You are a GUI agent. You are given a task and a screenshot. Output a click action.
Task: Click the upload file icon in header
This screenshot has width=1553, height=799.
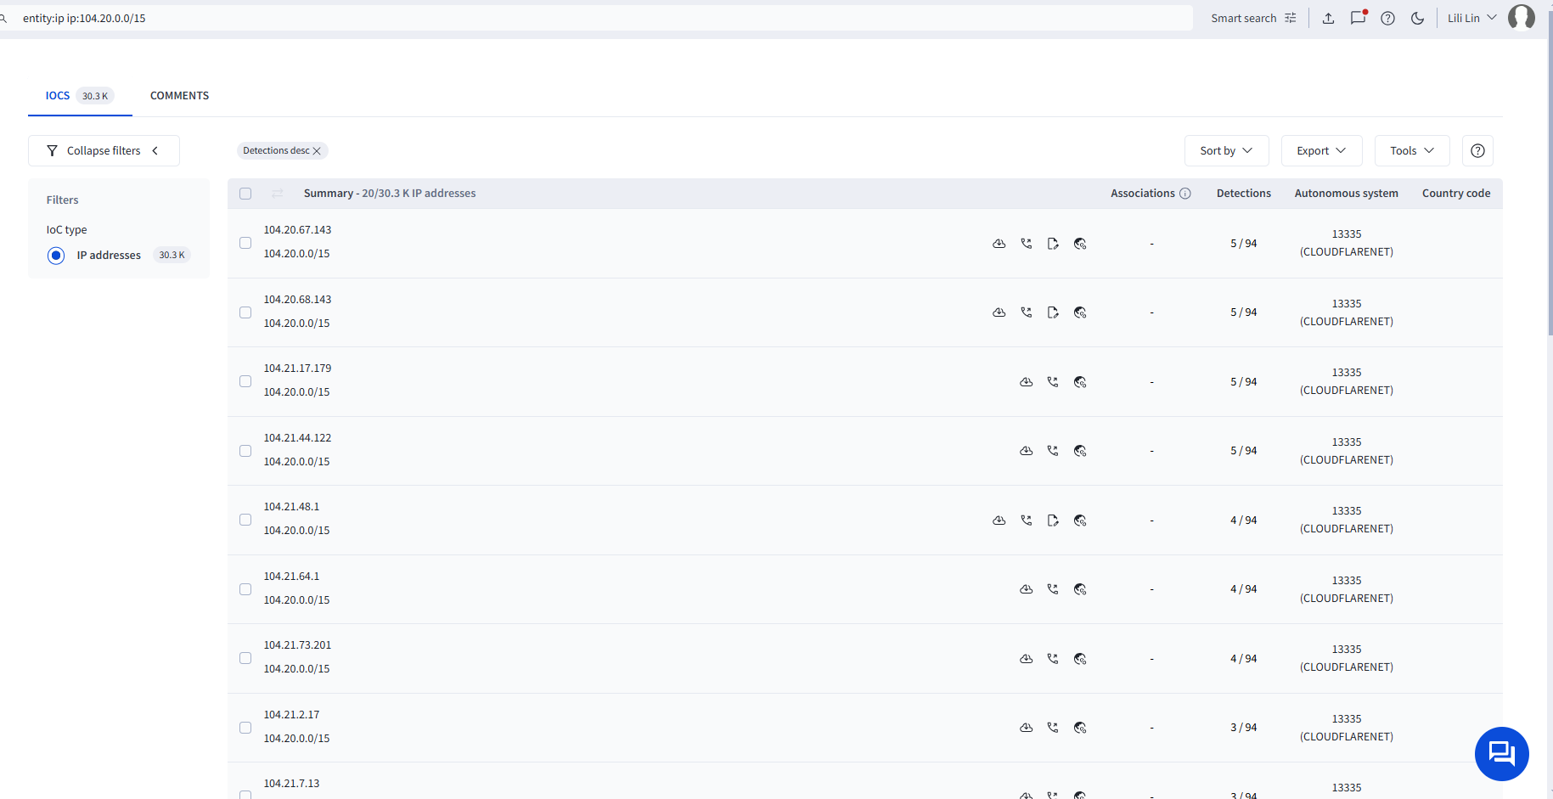tap(1328, 18)
